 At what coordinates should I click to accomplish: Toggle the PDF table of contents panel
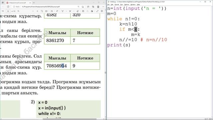pyautogui.click(x=3, y=11)
